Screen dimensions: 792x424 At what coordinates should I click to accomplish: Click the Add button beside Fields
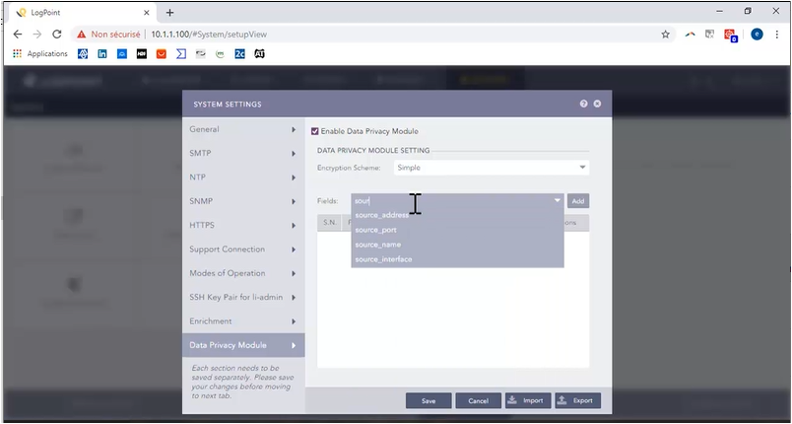(578, 201)
